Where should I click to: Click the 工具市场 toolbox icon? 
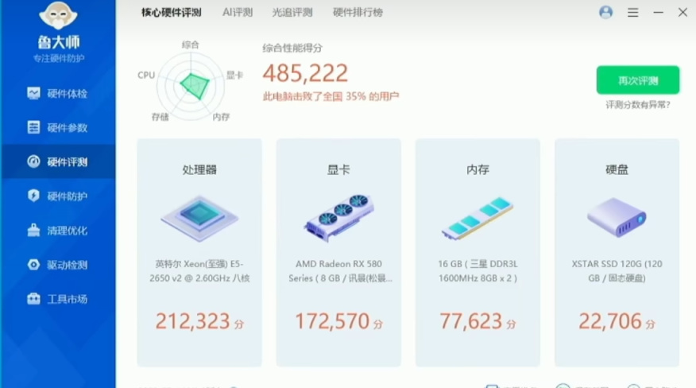coord(33,299)
